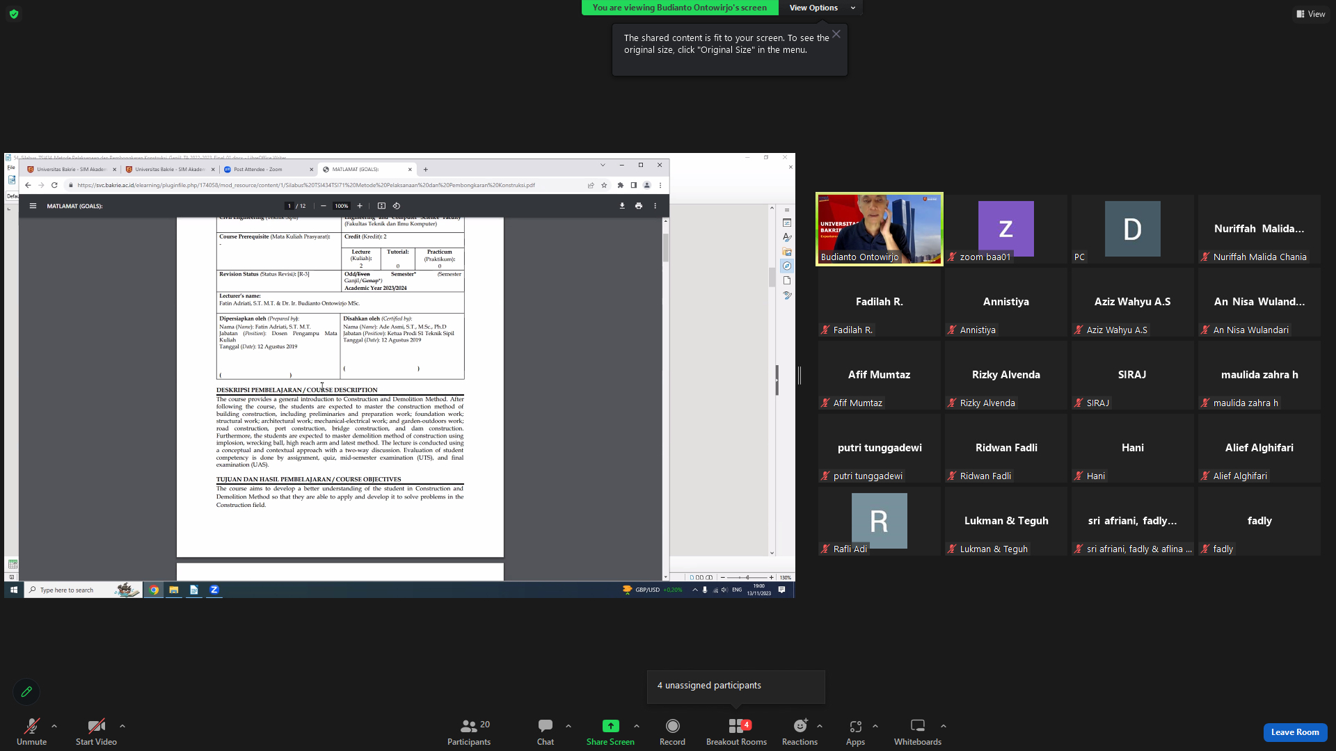Open Chrome from the Windows taskbar
Screen dimensions: 1336x751
tap(154, 590)
